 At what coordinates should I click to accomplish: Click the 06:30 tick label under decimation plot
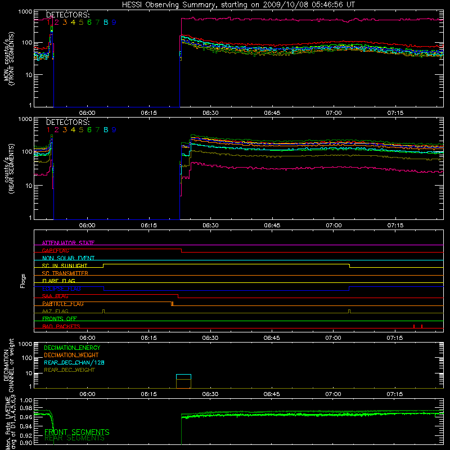[x=210, y=394]
